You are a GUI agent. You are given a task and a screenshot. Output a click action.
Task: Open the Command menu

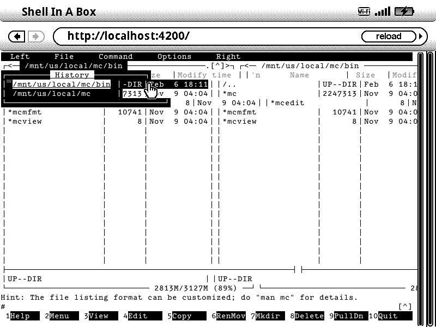(116, 57)
